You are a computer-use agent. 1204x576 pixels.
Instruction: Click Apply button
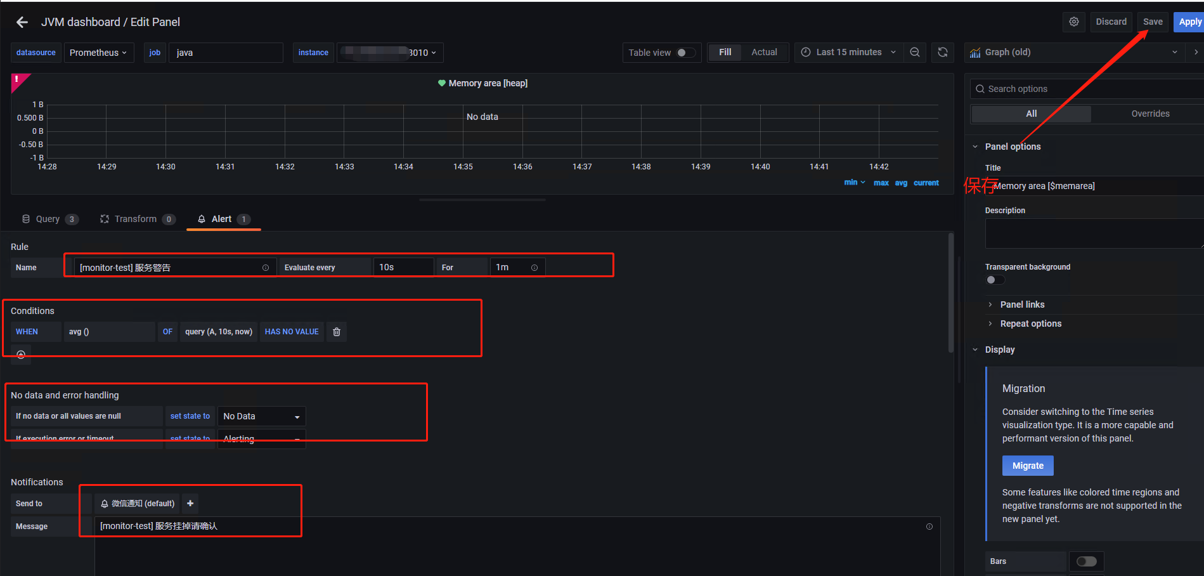coord(1189,22)
